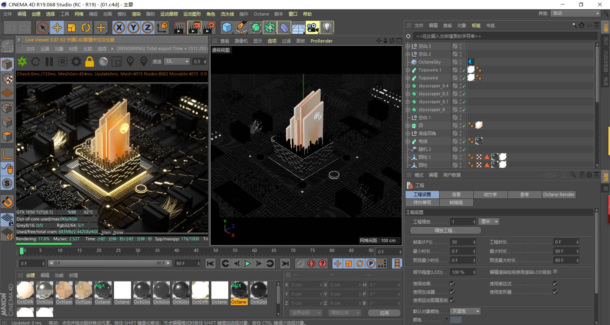
Task: Jump to the animation end
Action: [285, 263]
